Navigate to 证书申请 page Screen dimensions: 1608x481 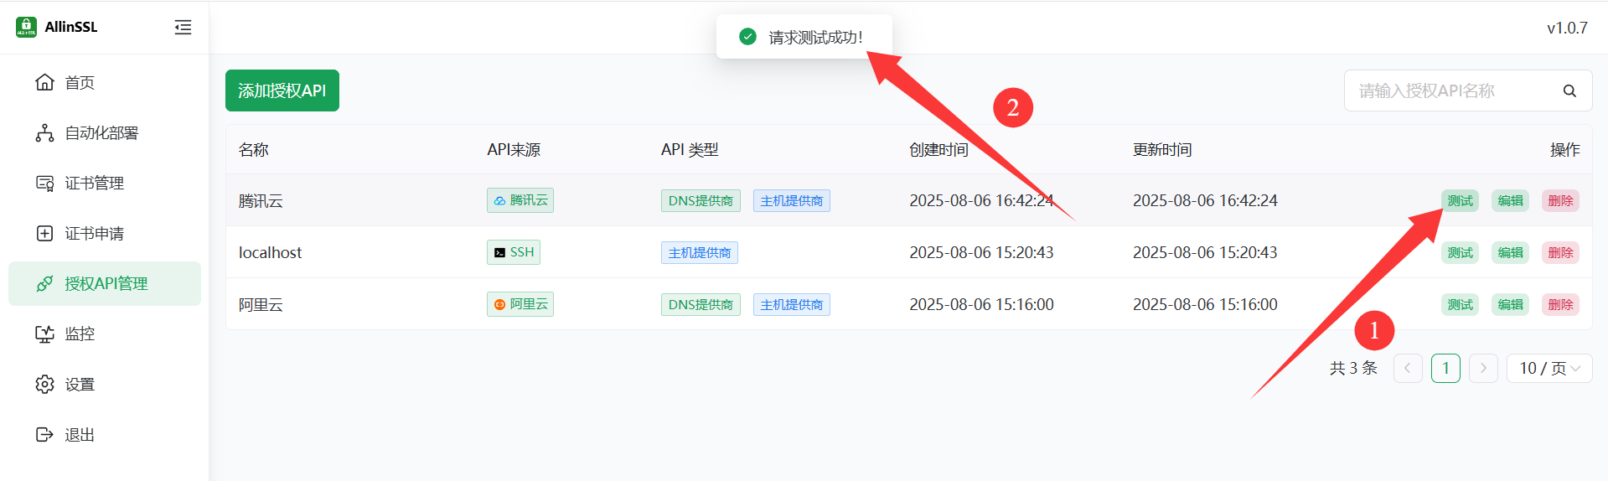point(94,233)
